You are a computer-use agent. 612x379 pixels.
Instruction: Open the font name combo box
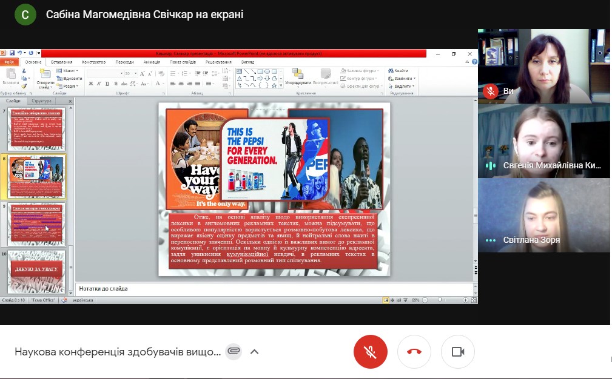104,73
